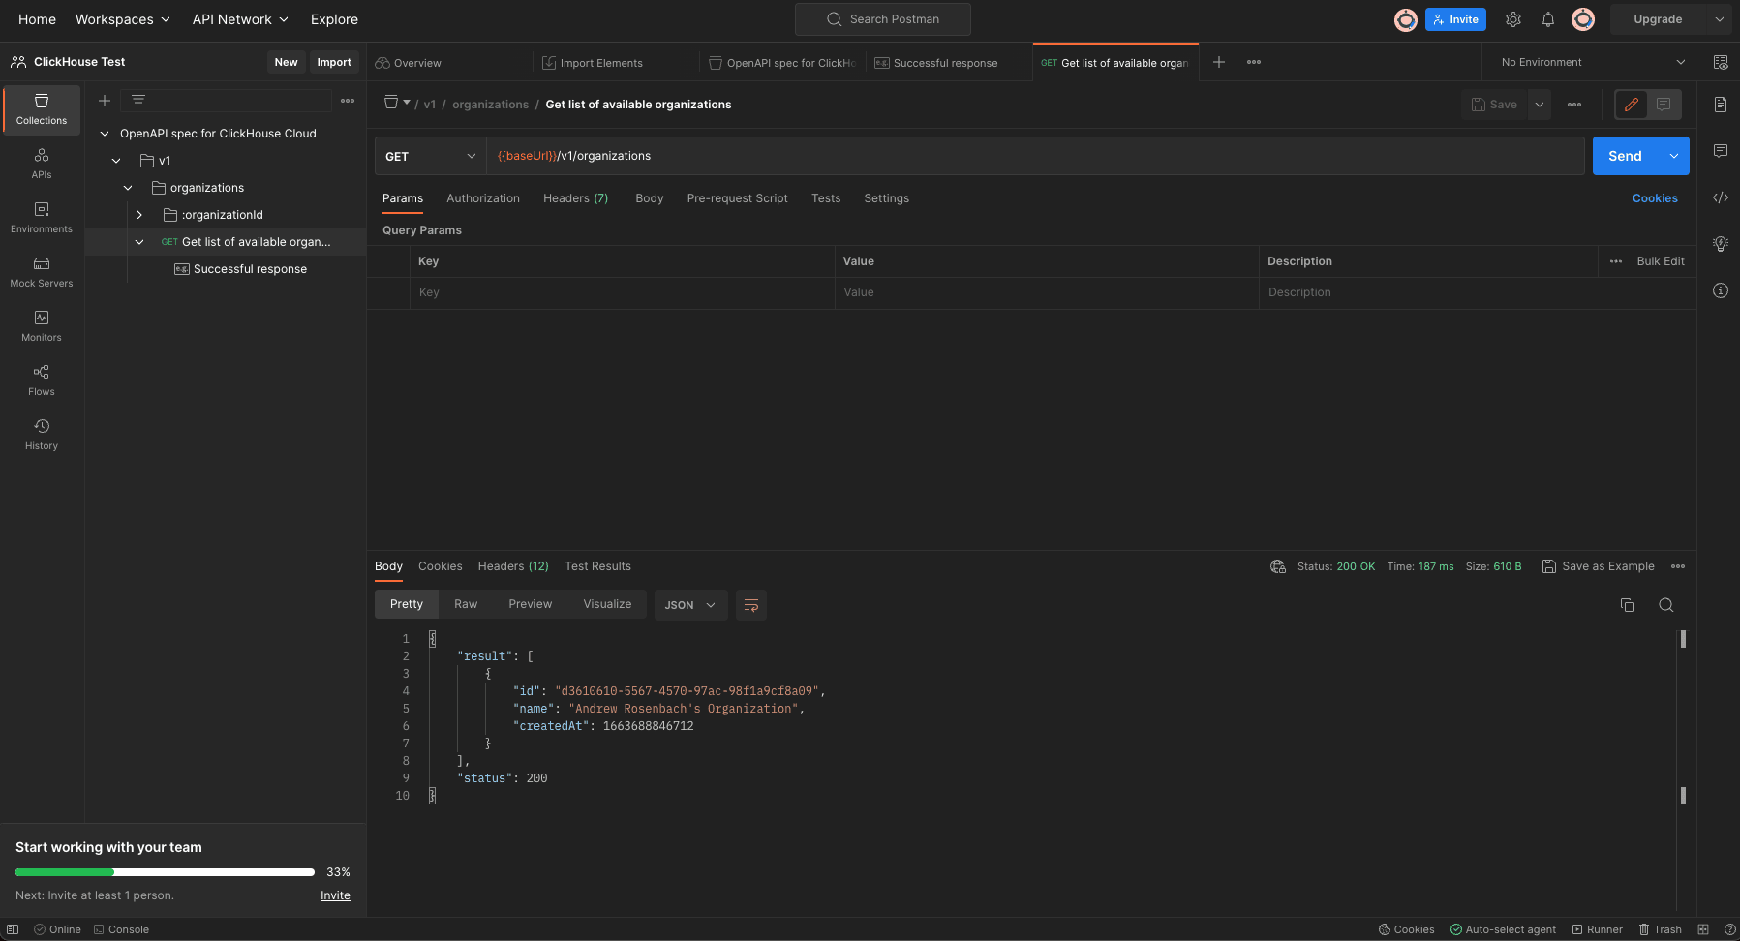Click the query param Key input field
Screen dimensions: 1740x941
tap(622, 292)
